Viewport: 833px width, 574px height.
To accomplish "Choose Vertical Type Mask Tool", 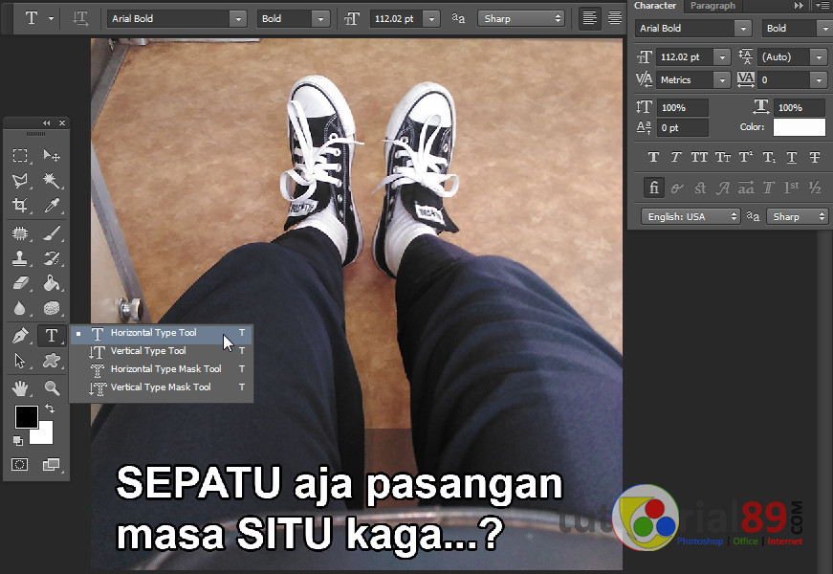I will (161, 387).
